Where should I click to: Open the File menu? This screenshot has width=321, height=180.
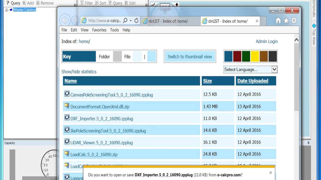click(64, 30)
